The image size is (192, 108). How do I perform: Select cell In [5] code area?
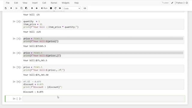click(x=103, y=69)
